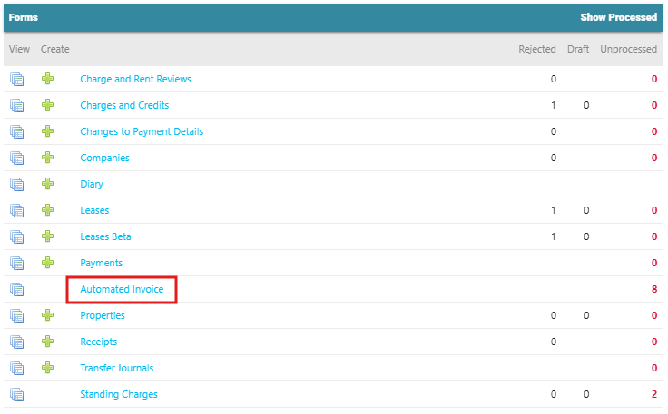Create a new Diary entry with plus icon

(48, 184)
